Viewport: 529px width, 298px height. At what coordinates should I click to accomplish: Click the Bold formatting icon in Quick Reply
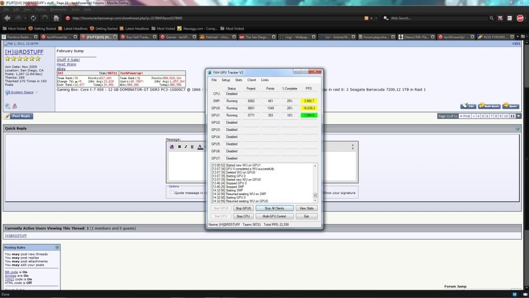[x=179, y=146]
